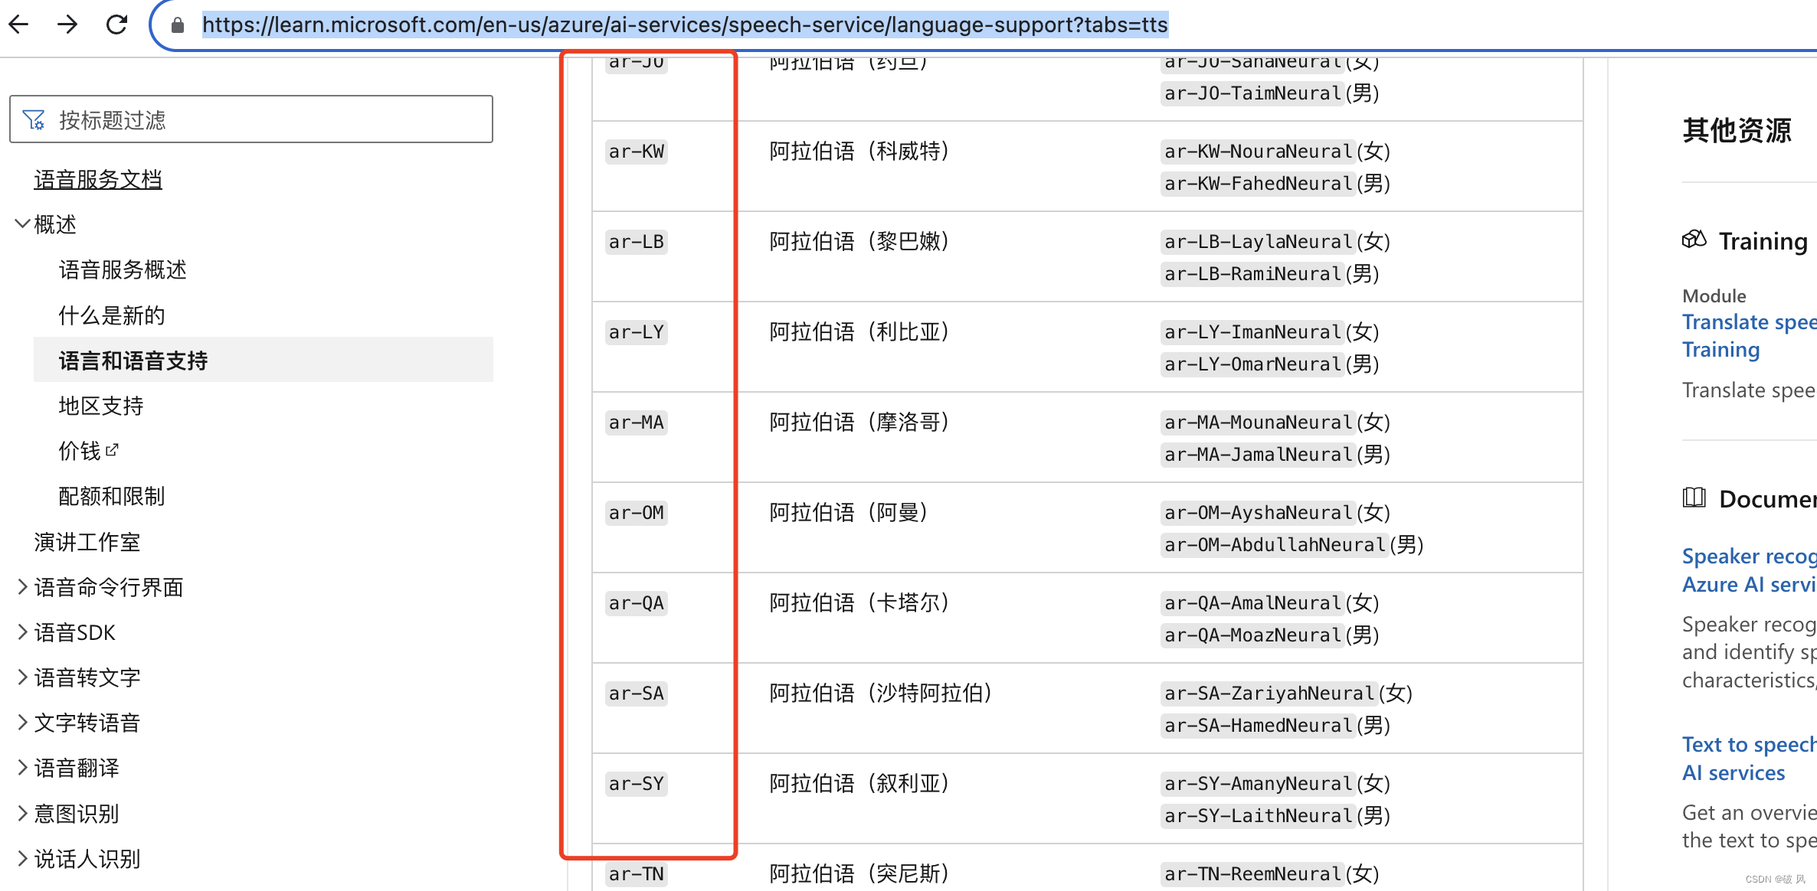1817x891 pixels.
Task: Click the browser forward arrow
Action: (67, 24)
